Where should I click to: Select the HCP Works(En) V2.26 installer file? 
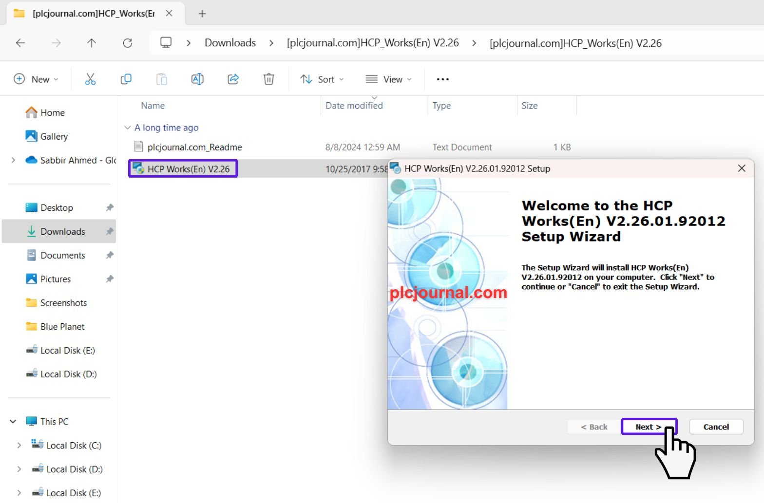coord(188,169)
